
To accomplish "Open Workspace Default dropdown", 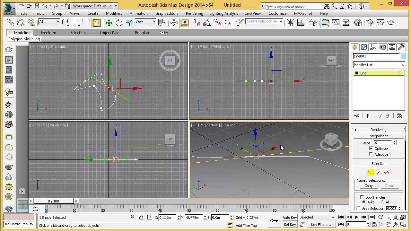I will point(92,6).
